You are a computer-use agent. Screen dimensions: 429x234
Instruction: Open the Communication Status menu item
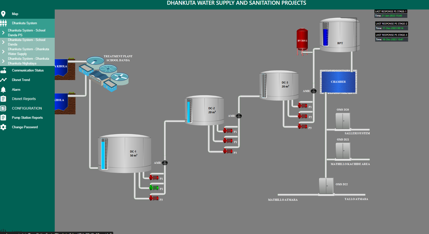(28, 70)
